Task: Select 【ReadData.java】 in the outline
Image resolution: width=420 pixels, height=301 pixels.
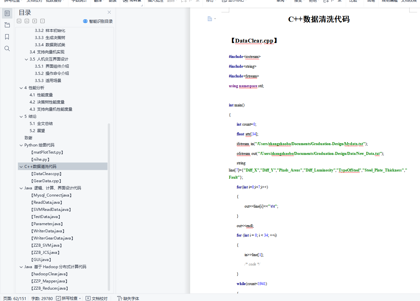Action: click(47, 202)
